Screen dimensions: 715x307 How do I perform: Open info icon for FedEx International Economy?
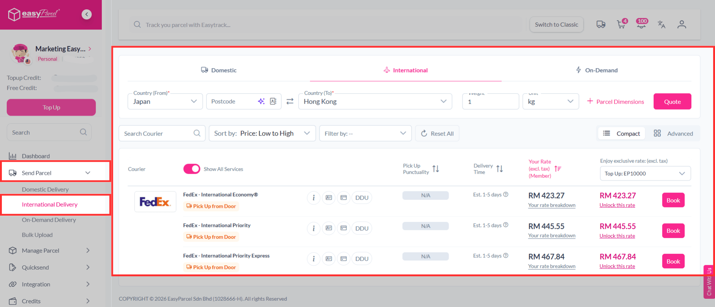point(314,198)
